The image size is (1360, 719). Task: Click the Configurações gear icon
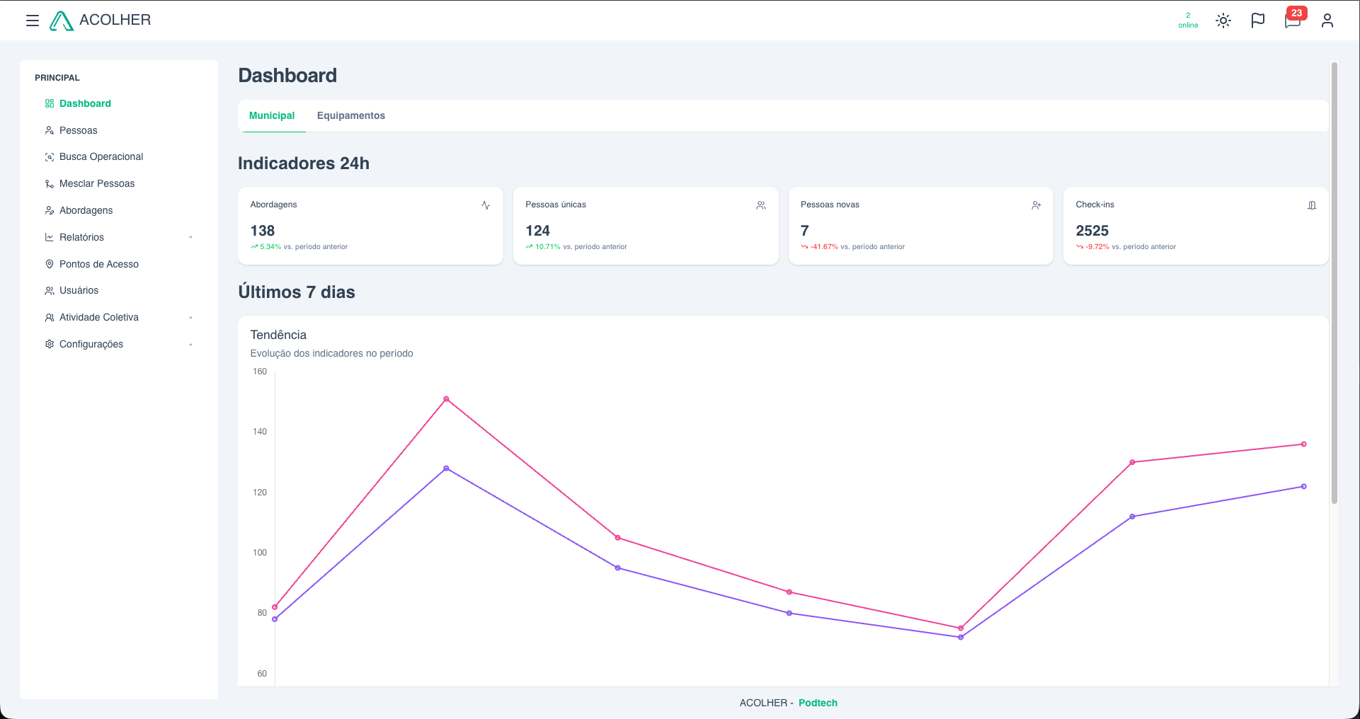pyautogui.click(x=50, y=344)
